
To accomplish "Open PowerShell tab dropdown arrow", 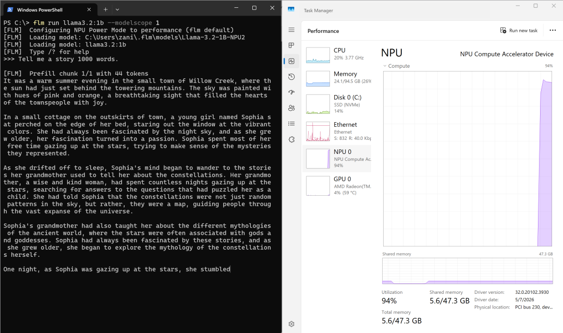I will pos(117,10).
